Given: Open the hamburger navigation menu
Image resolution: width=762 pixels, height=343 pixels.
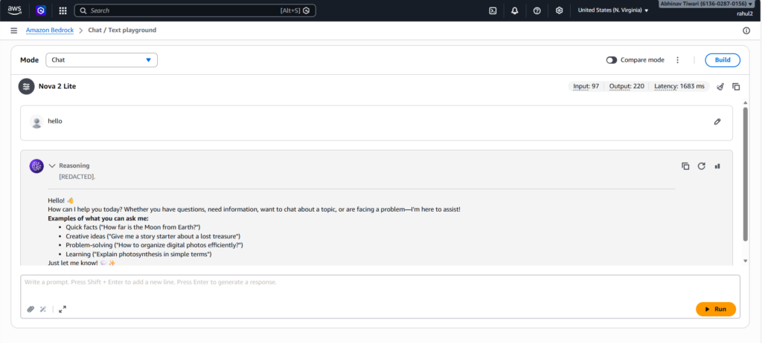Looking at the screenshot, I should click(13, 30).
